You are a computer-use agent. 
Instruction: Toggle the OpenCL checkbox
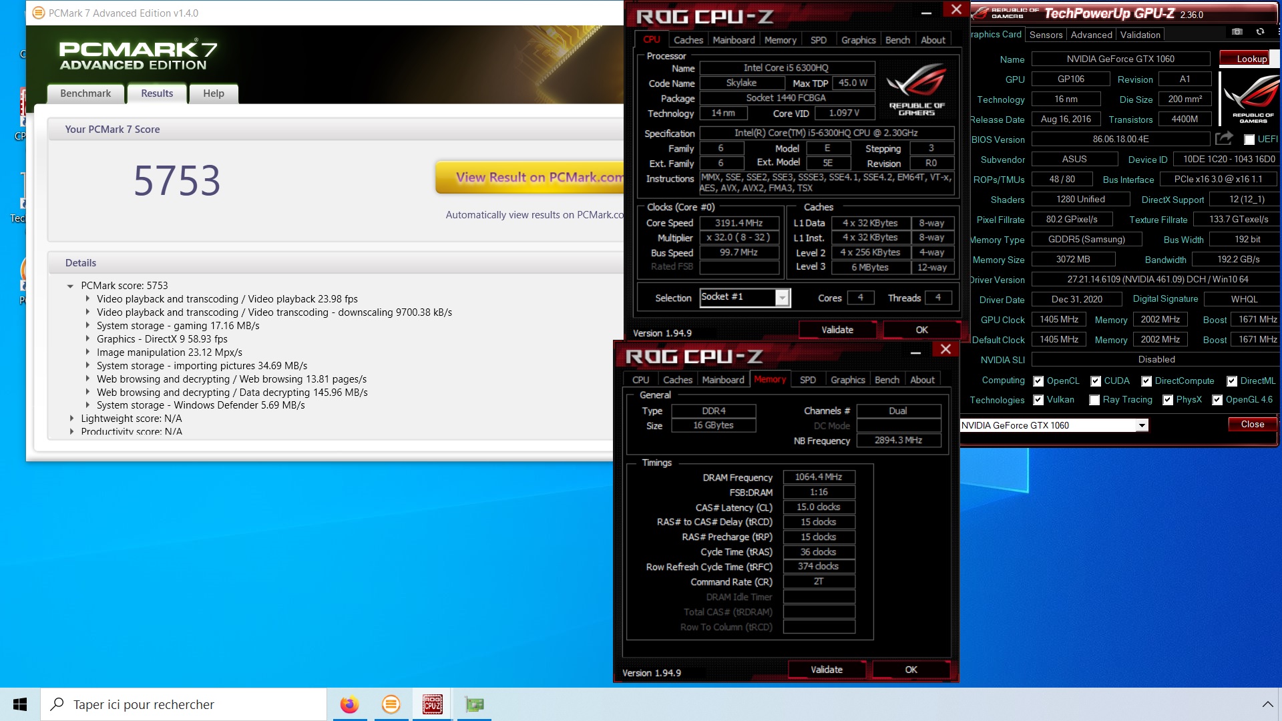(x=1038, y=381)
